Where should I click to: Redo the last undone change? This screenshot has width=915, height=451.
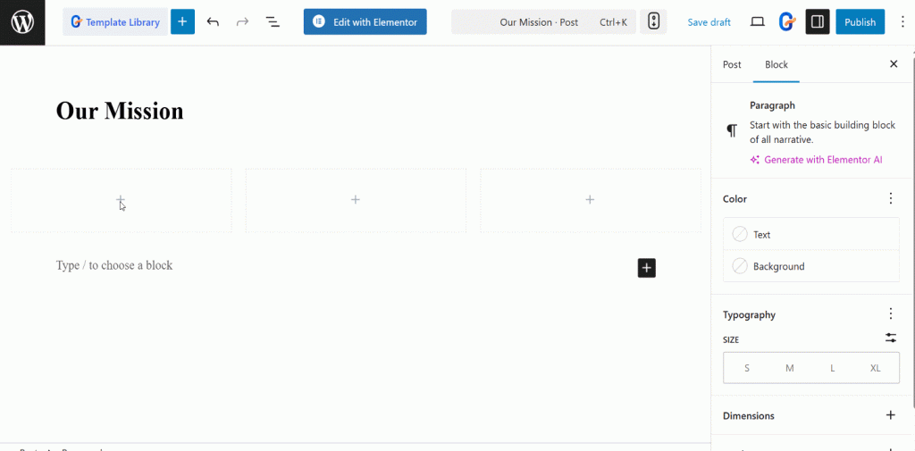coord(242,22)
